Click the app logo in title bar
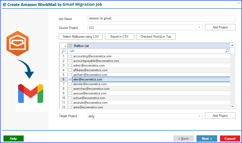The image size is (242, 143). 5,5
